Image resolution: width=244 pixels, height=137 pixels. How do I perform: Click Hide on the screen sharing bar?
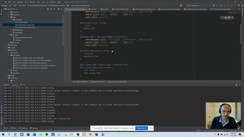(151, 128)
